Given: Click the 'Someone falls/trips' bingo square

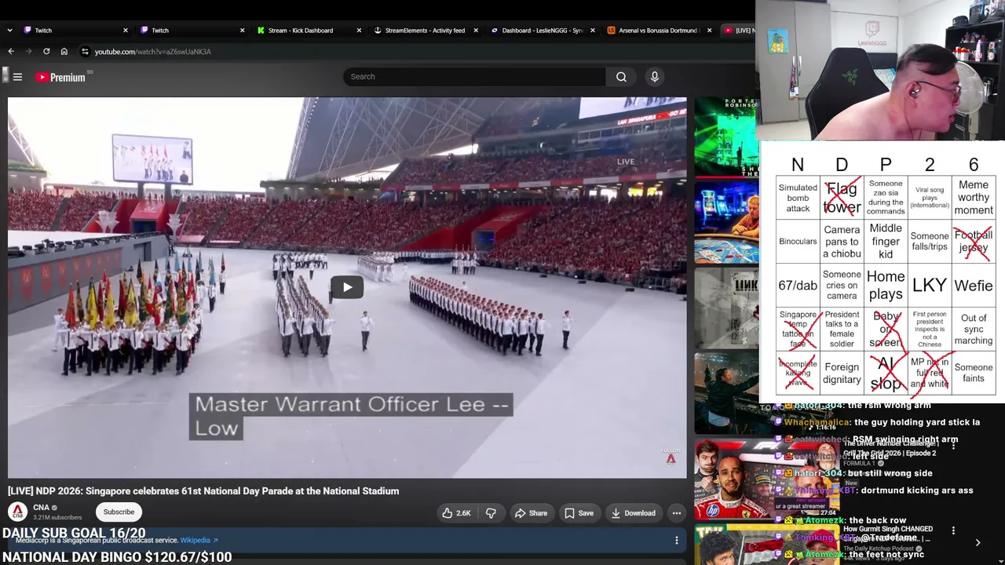Looking at the screenshot, I should [930, 241].
